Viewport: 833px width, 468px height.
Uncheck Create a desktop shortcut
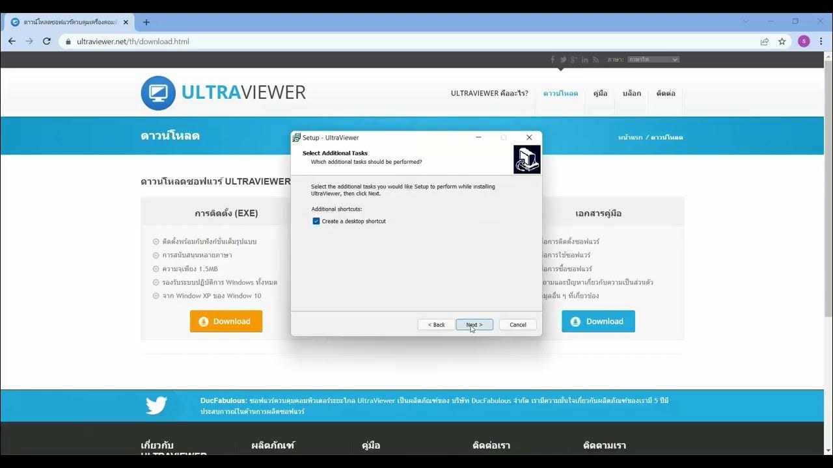(316, 221)
